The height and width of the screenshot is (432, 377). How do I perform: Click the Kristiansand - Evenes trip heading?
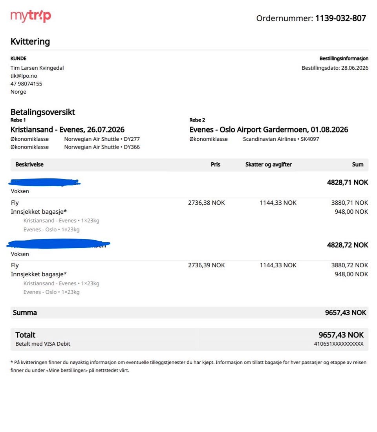point(67,129)
